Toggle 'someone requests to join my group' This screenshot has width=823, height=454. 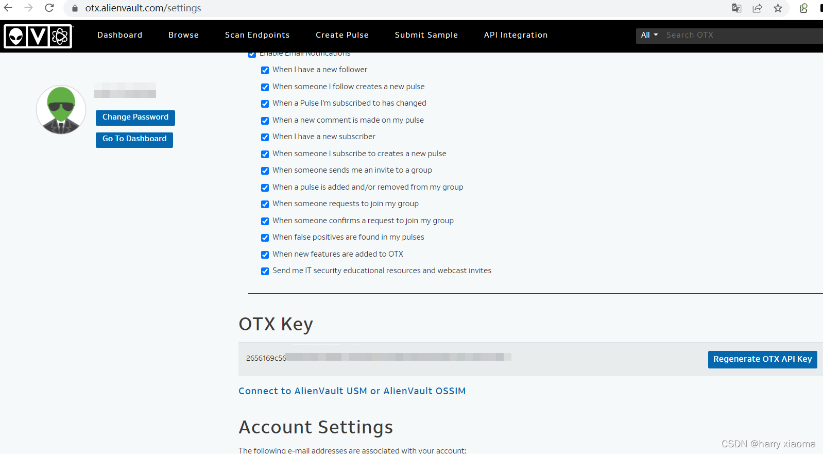point(265,204)
